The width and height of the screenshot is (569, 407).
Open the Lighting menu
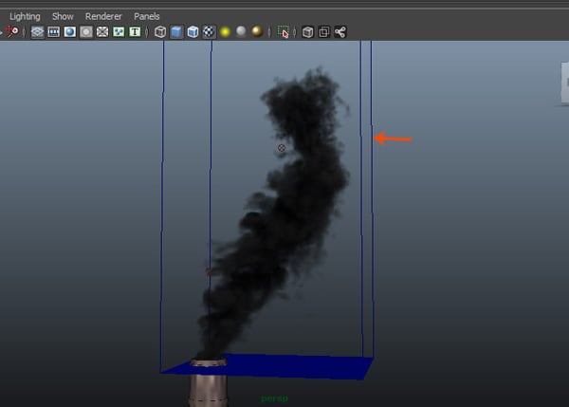pos(25,16)
